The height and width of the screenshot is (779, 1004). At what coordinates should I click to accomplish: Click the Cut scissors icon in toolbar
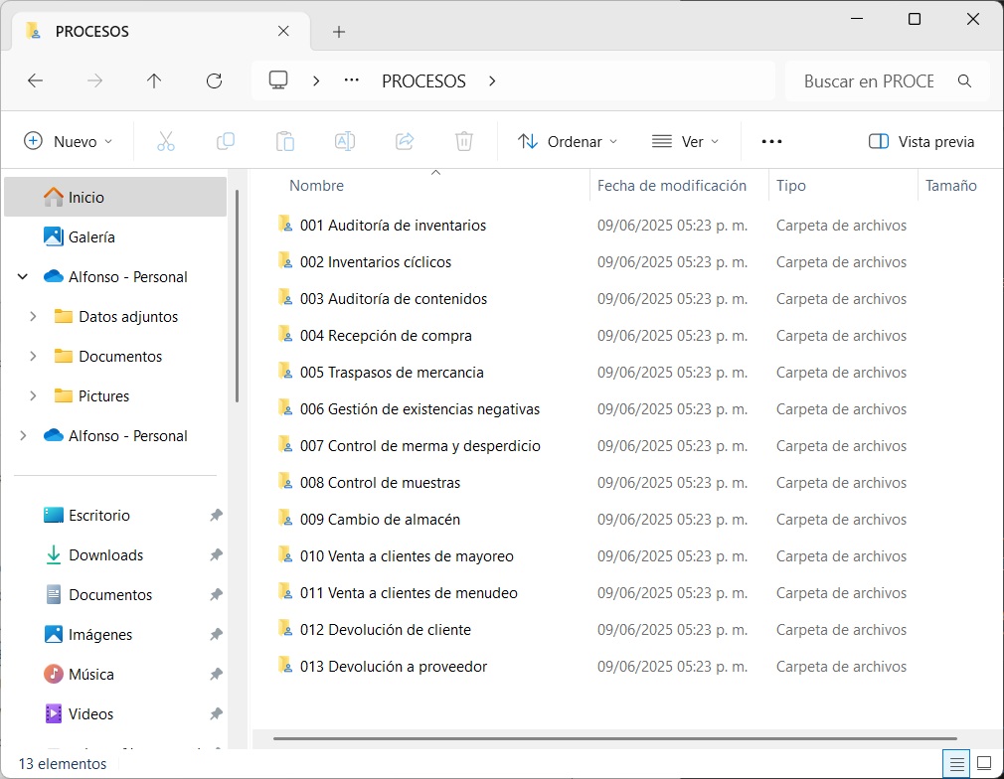[166, 141]
